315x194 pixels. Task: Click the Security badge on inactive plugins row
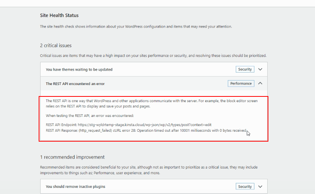[245, 186]
